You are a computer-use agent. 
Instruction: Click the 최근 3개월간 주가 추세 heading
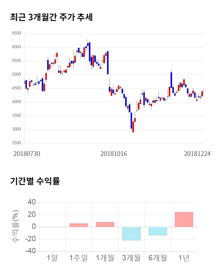[x=51, y=17]
